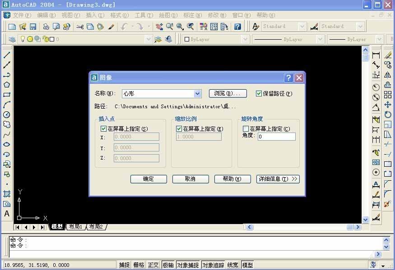
Task: Click the Open file icon
Action: (x=23, y=27)
